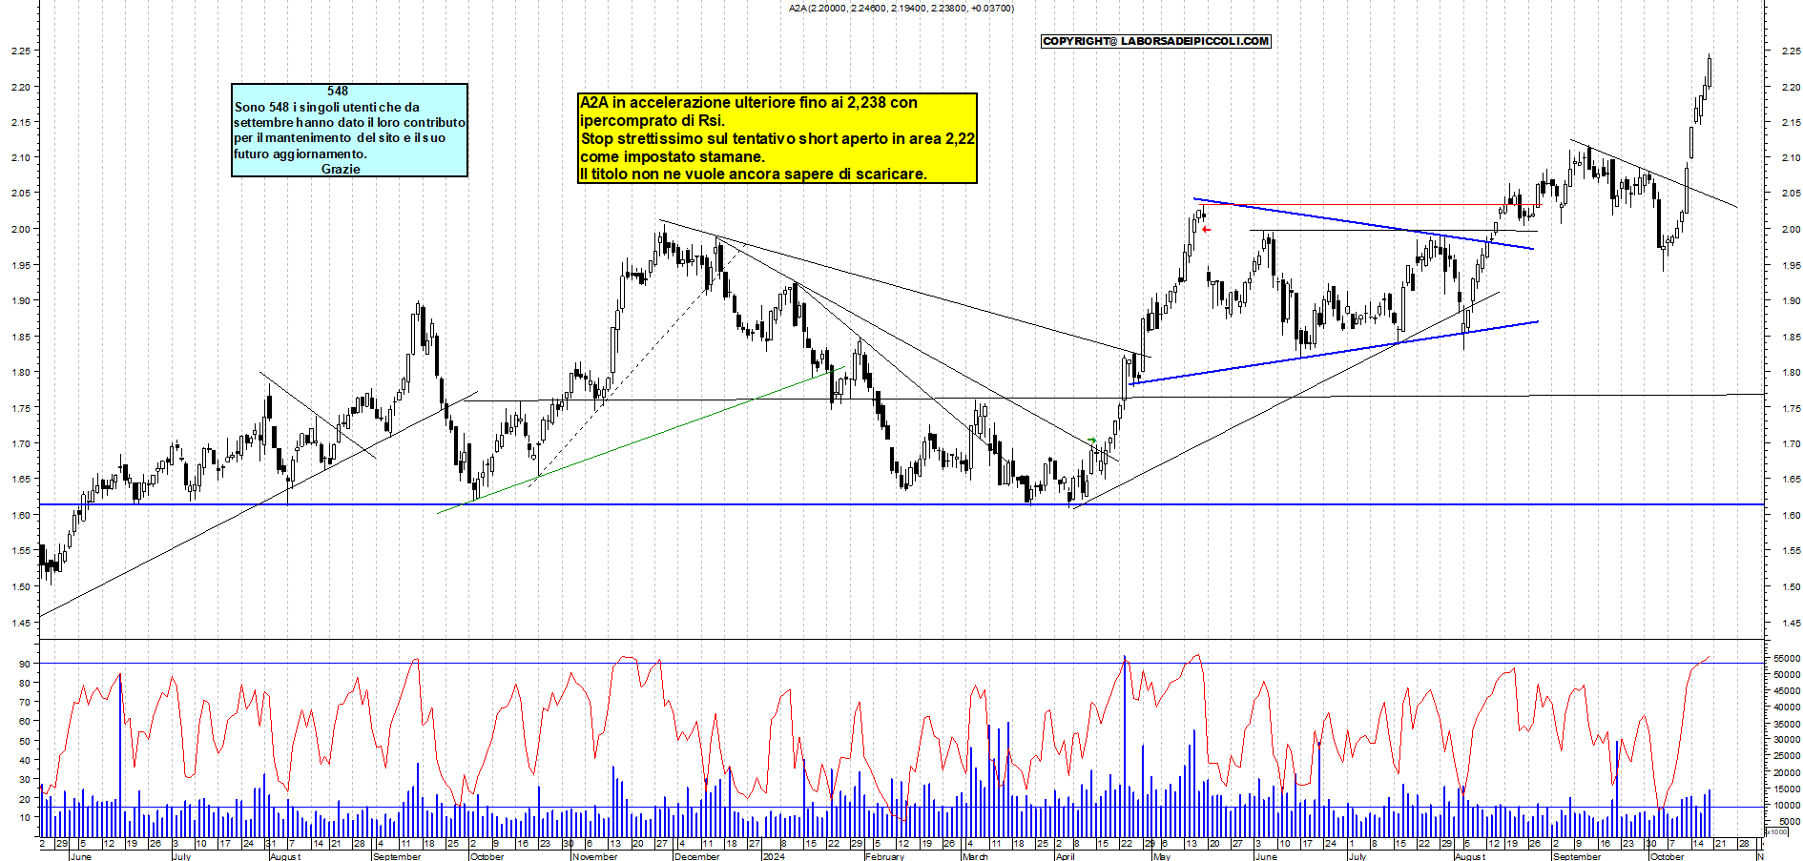Click the 50 level on the RSI axis
Screen dimensions: 1803x861
24,741
